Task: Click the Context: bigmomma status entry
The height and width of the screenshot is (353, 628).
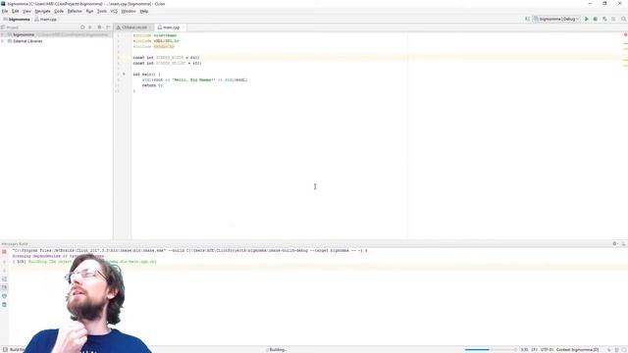Action: (x=577, y=350)
